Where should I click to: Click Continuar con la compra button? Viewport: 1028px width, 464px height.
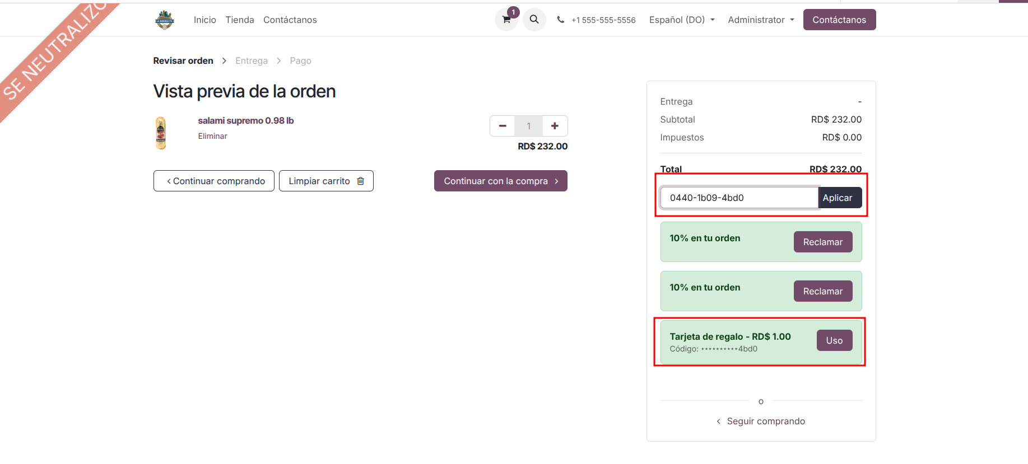500,181
